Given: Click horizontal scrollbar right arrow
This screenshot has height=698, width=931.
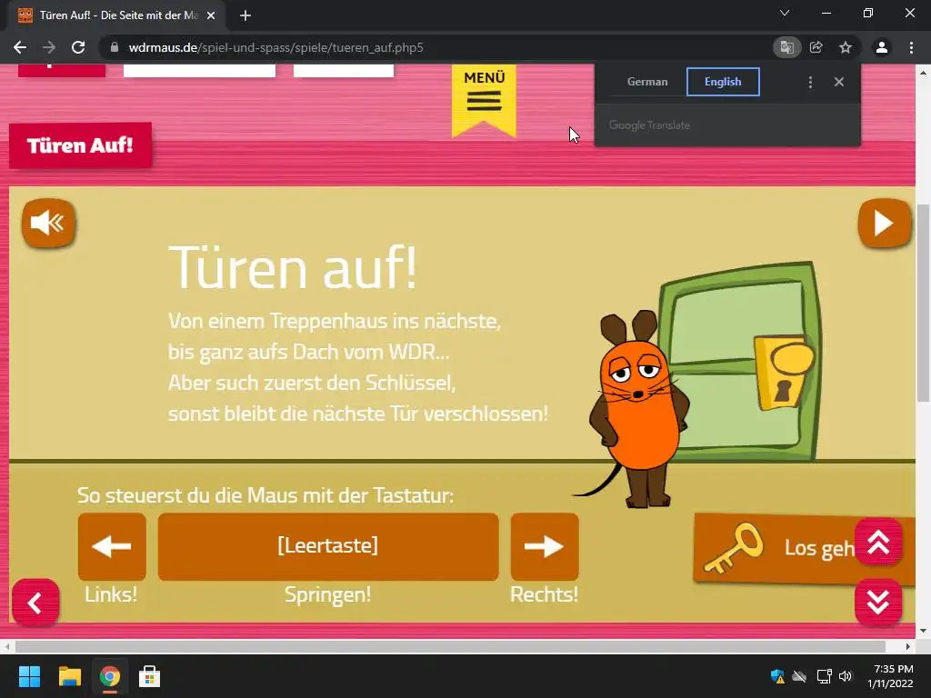Looking at the screenshot, I should pos(908,646).
